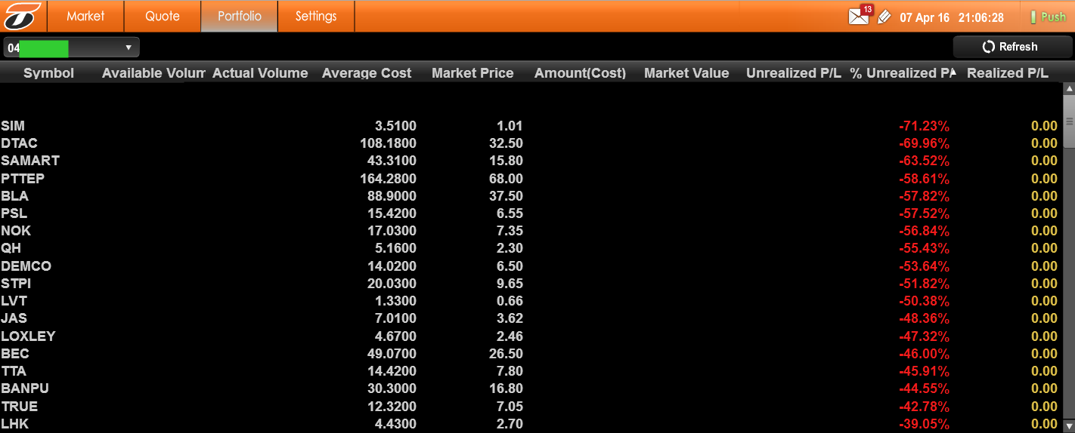Select the TTA symbol row
The image size is (1075, 433).
pos(531,371)
